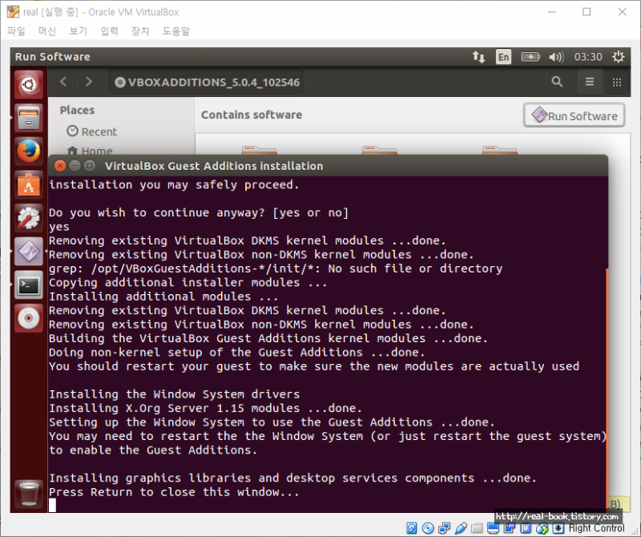Viewport: 641px width, 537px height.
Task: Click the 'Places' sidebar heading
Action: click(x=77, y=110)
